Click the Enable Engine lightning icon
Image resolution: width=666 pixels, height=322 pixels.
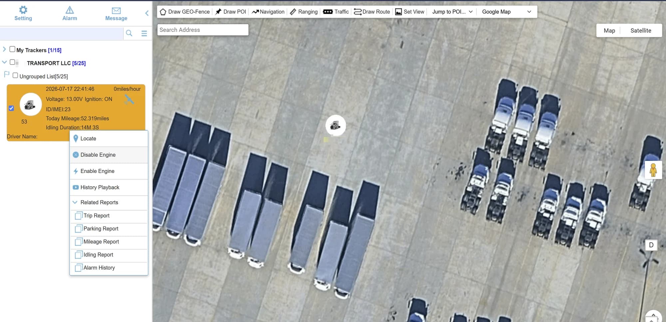click(76, 171)
